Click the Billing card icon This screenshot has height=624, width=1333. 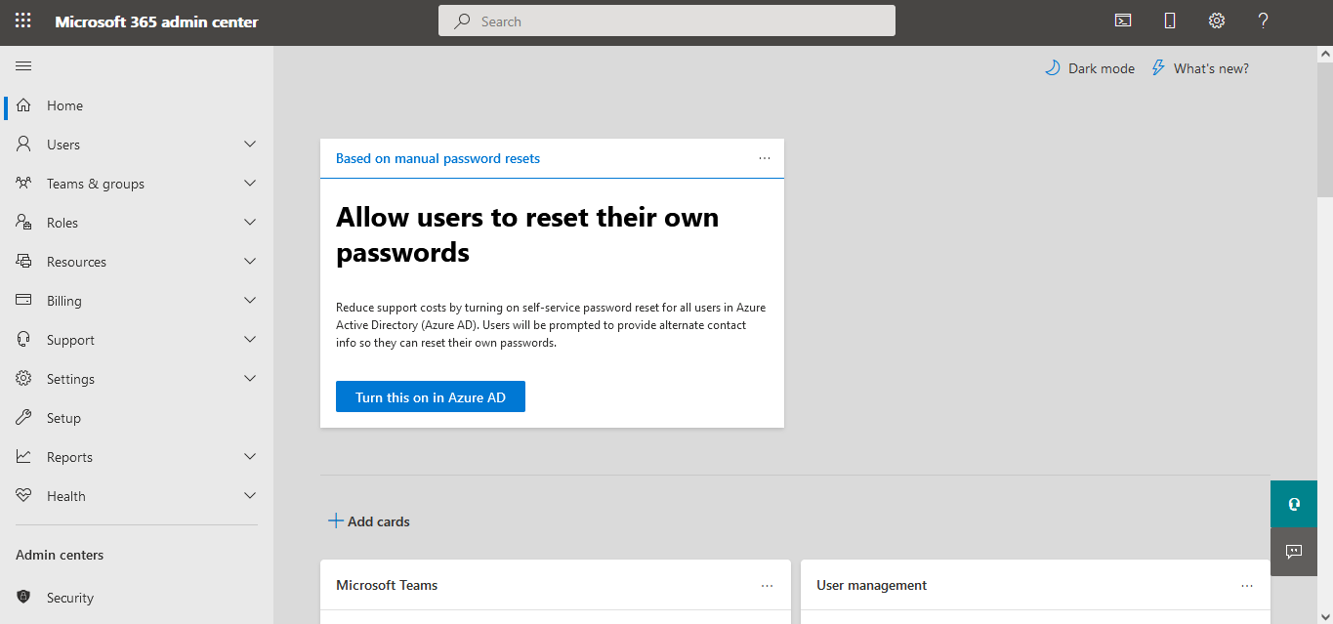(24, 301)
